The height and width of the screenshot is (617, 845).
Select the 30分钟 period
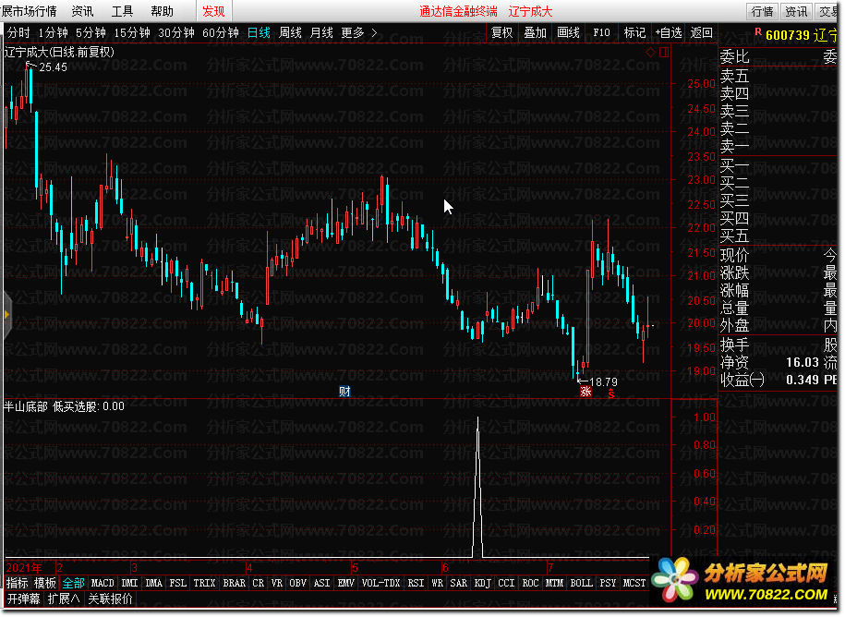176,33
